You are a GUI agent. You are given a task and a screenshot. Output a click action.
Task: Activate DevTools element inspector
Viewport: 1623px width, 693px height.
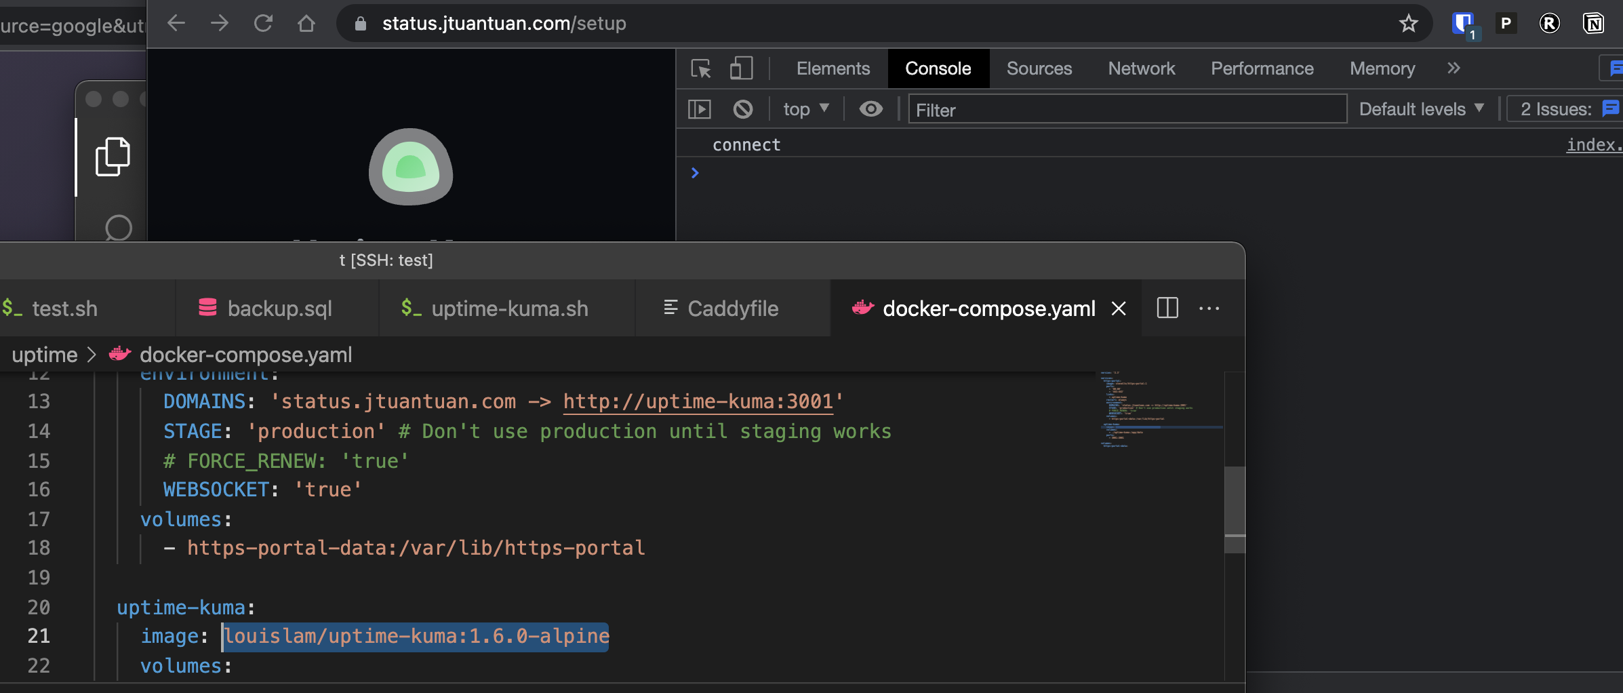tap(701, 68)
